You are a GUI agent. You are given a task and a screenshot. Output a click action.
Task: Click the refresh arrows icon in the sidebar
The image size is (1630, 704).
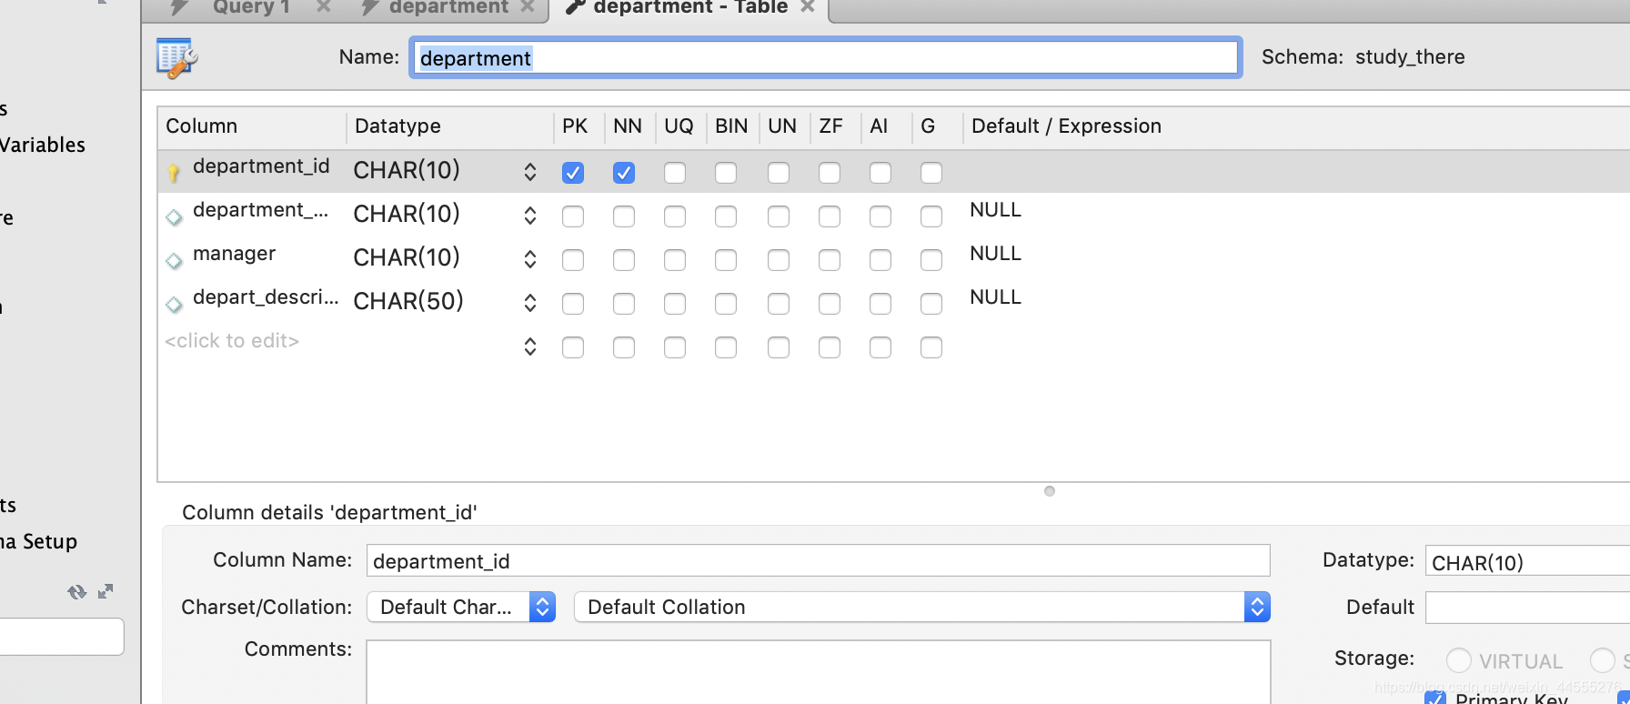pyautogui.click(x=76, y=592)
